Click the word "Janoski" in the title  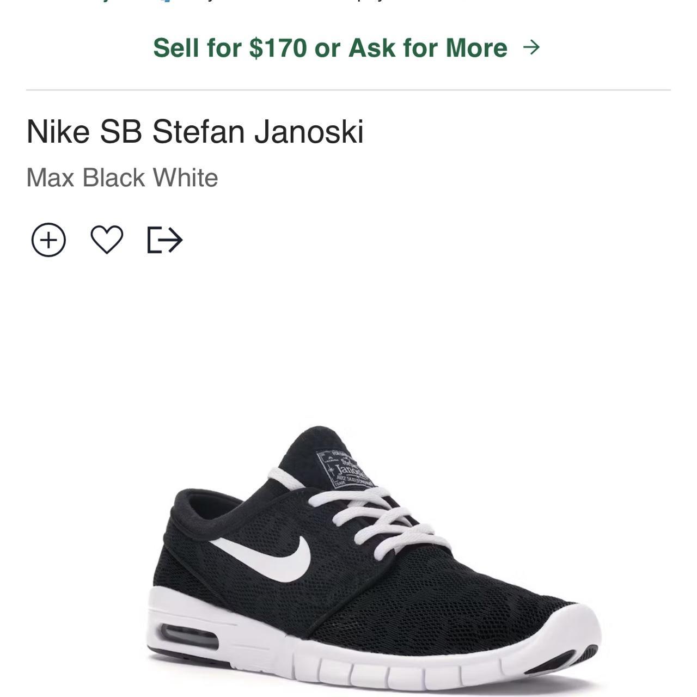tap(309, 131)
